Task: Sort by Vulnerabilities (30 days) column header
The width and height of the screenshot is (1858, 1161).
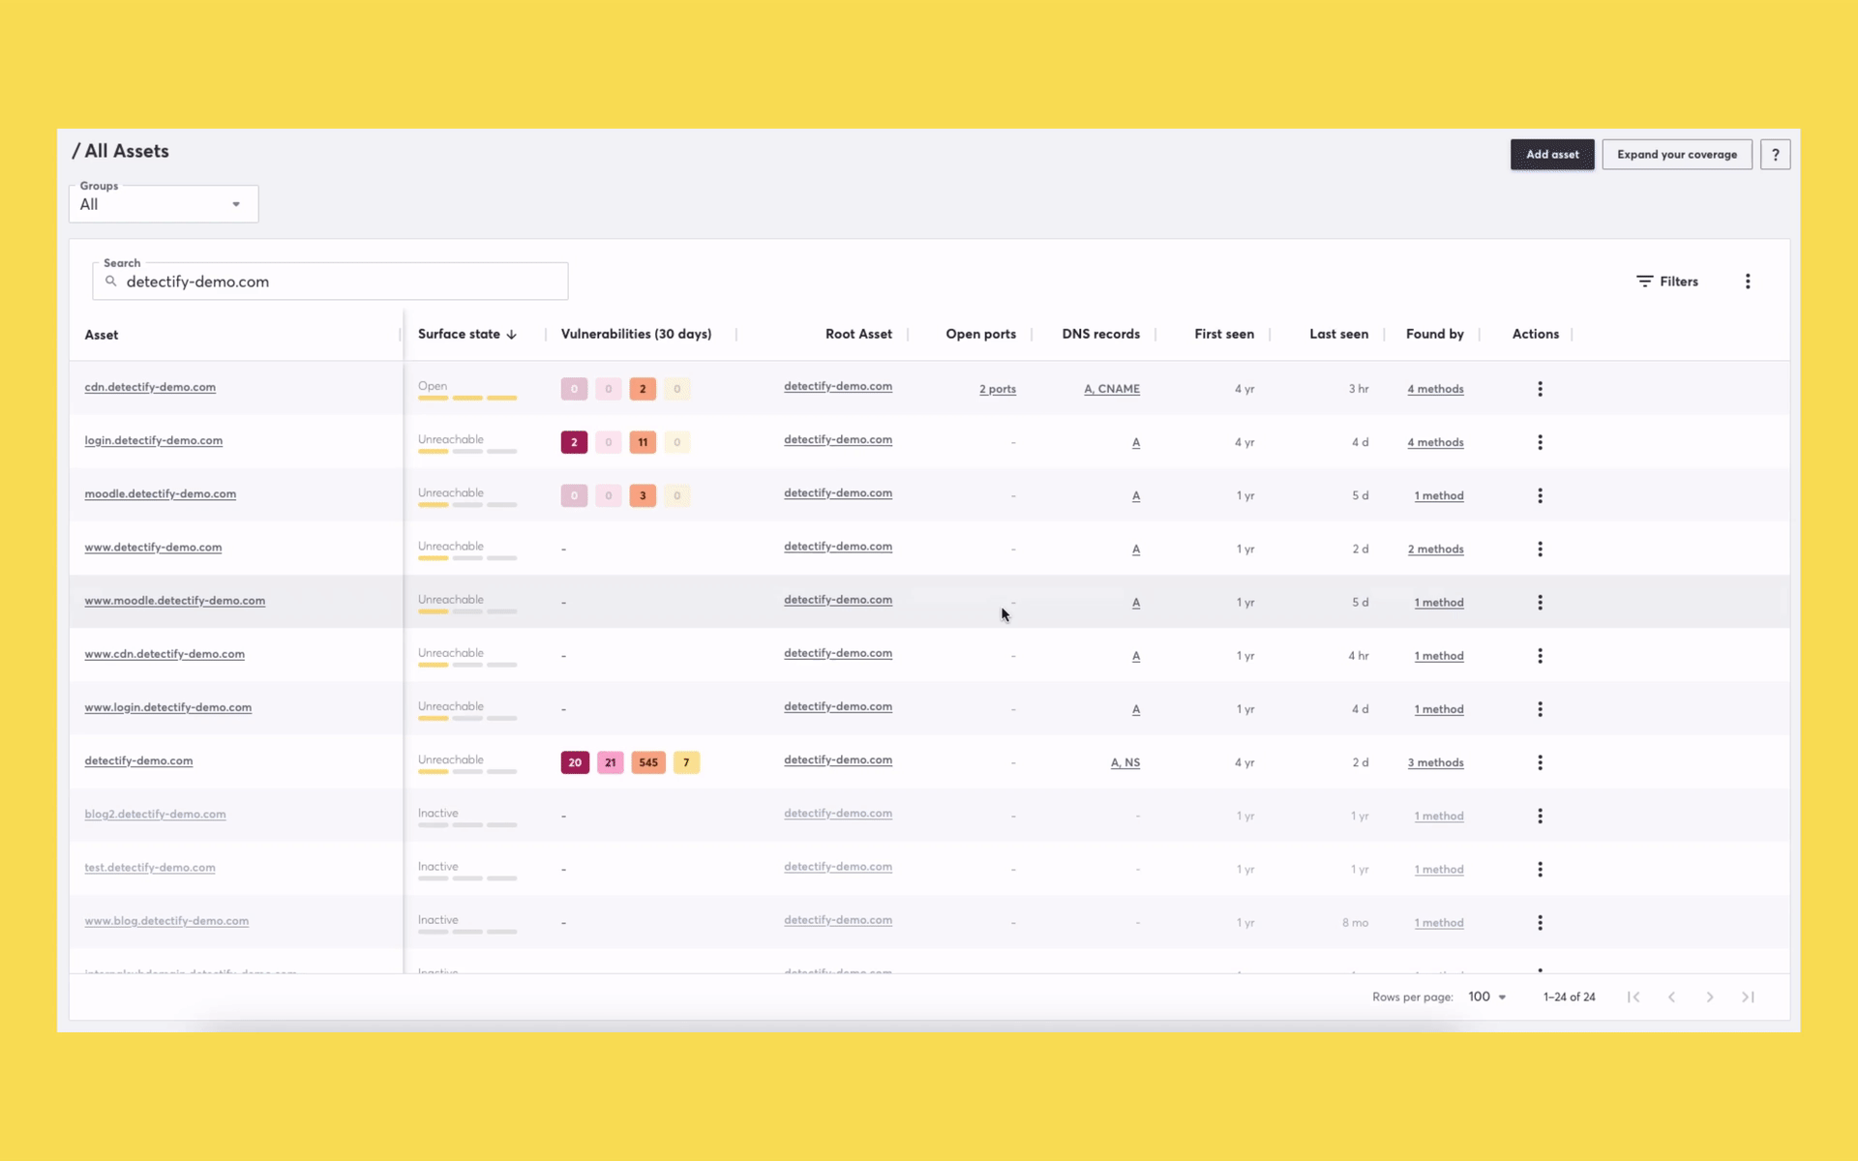Action: point(636,334)
